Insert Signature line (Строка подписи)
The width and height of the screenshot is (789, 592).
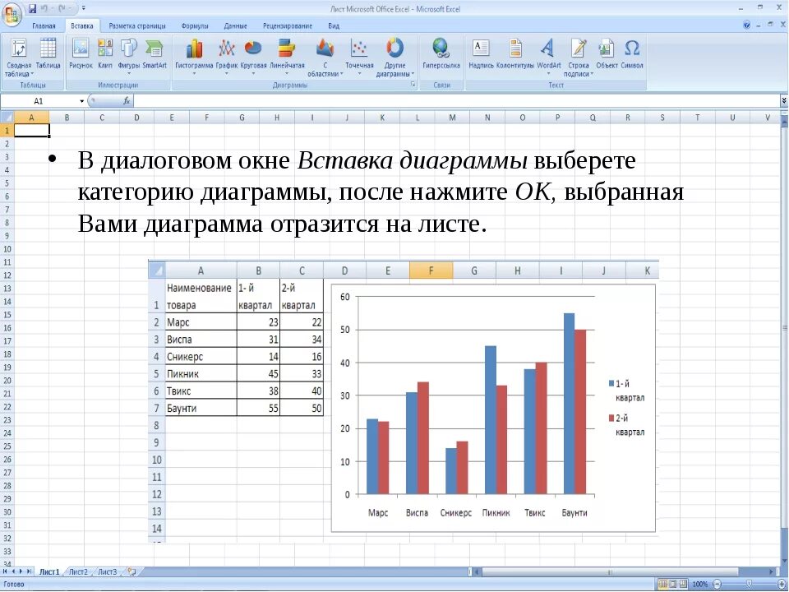[x=579, y=58]
